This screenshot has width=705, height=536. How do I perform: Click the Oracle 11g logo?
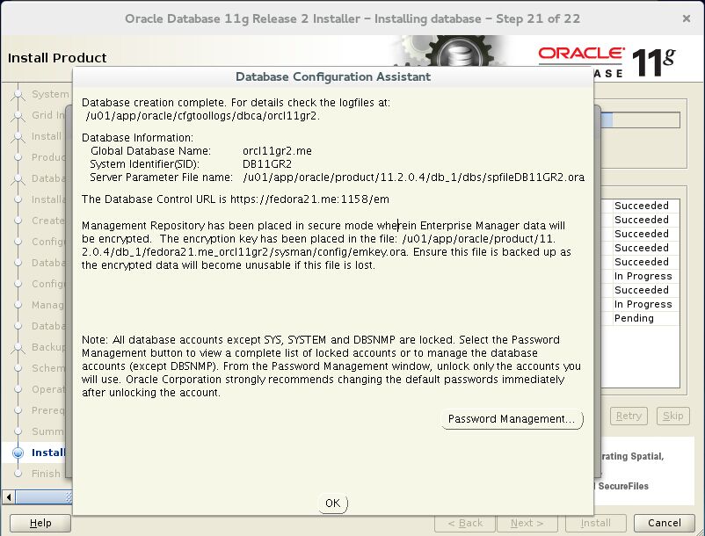click(607, 61)
